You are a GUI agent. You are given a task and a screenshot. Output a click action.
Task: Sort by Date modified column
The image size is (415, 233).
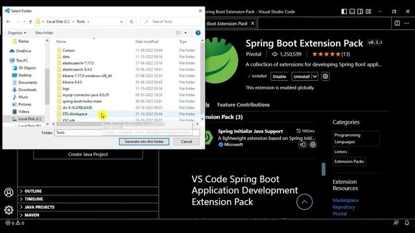[x=147, y=41]
